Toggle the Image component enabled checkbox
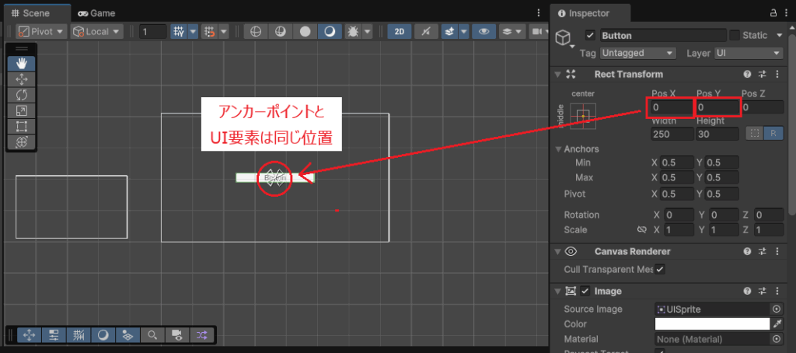Image resolution: width=796 pixels, height=353 pixels. pyautogui.click(x=585, y=291)
